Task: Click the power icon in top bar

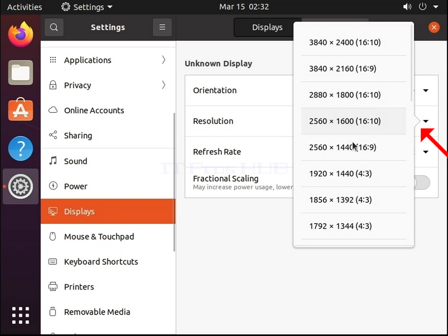Action: 423,7
